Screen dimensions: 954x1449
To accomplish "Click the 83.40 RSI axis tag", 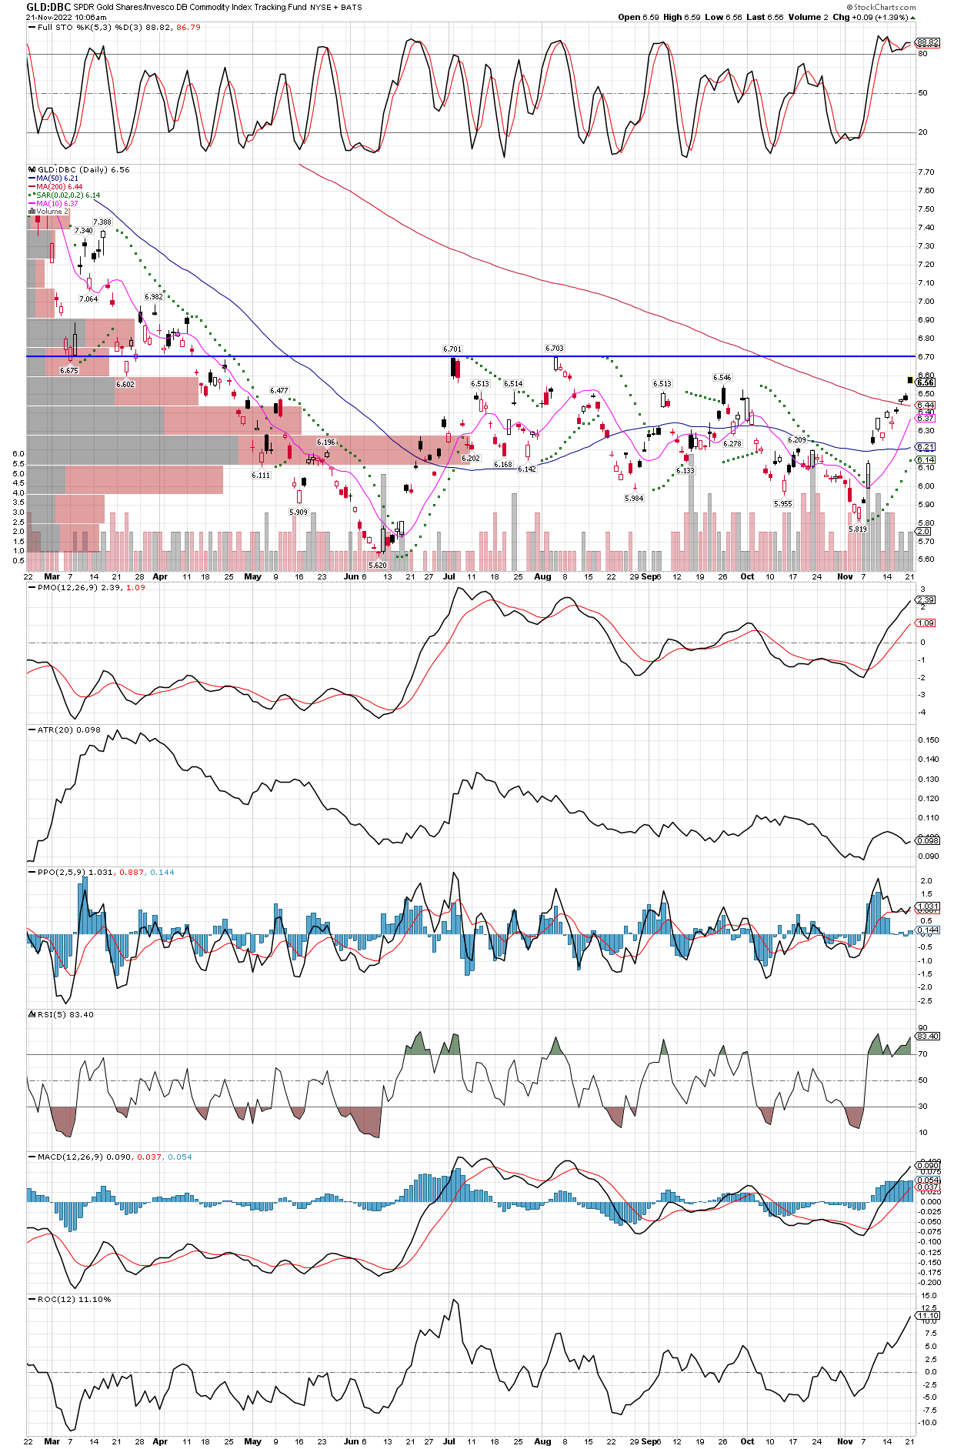I will pyautogui.click(x=928, y=1036).
